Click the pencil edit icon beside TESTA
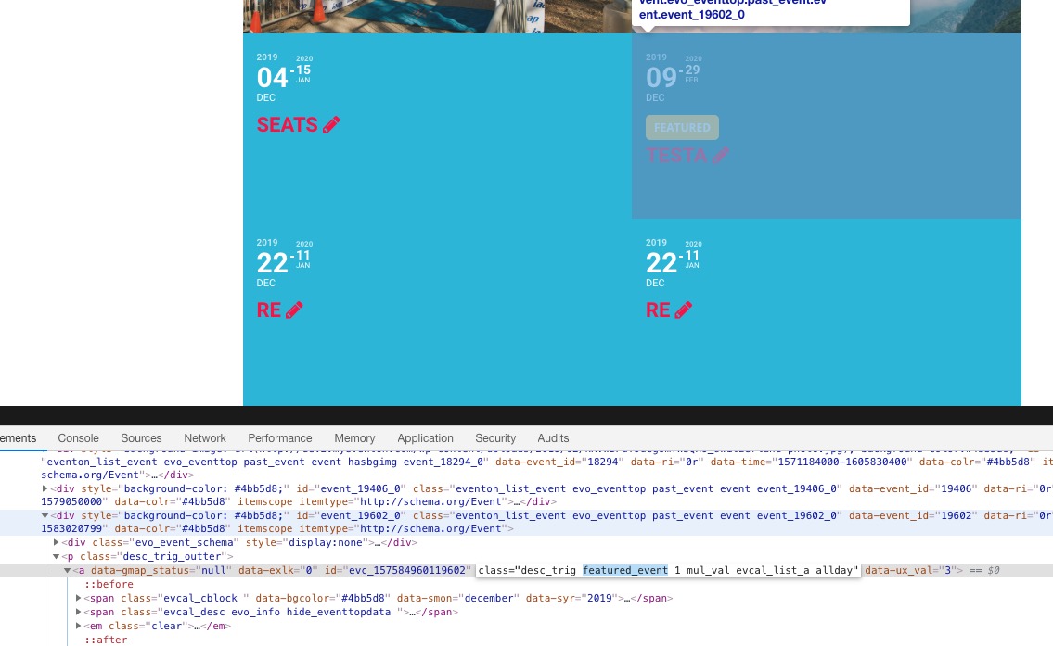The height and width of the screenshot is (646, 1053). click(x=720, y=156)
